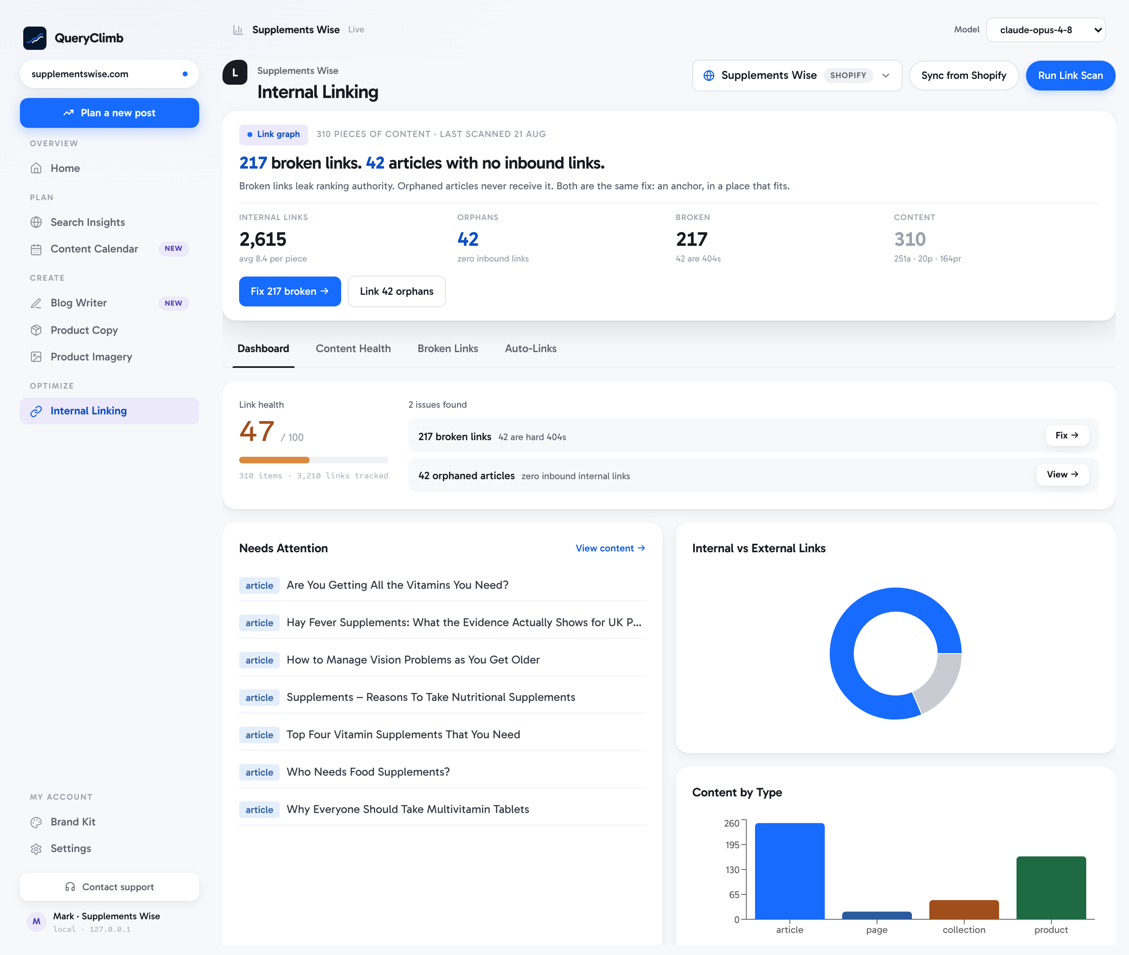Click Plan a new post button
Image resolution: width=1129 pixels, height=955 pixels.
(109, 113)
